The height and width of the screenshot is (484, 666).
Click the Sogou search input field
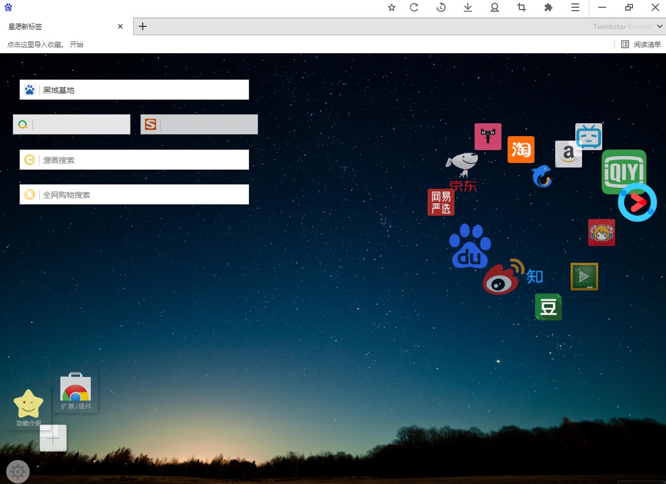point(199,124)
